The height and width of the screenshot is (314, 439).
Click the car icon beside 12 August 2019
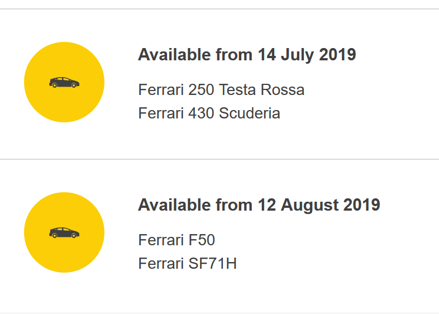(64, 232)
